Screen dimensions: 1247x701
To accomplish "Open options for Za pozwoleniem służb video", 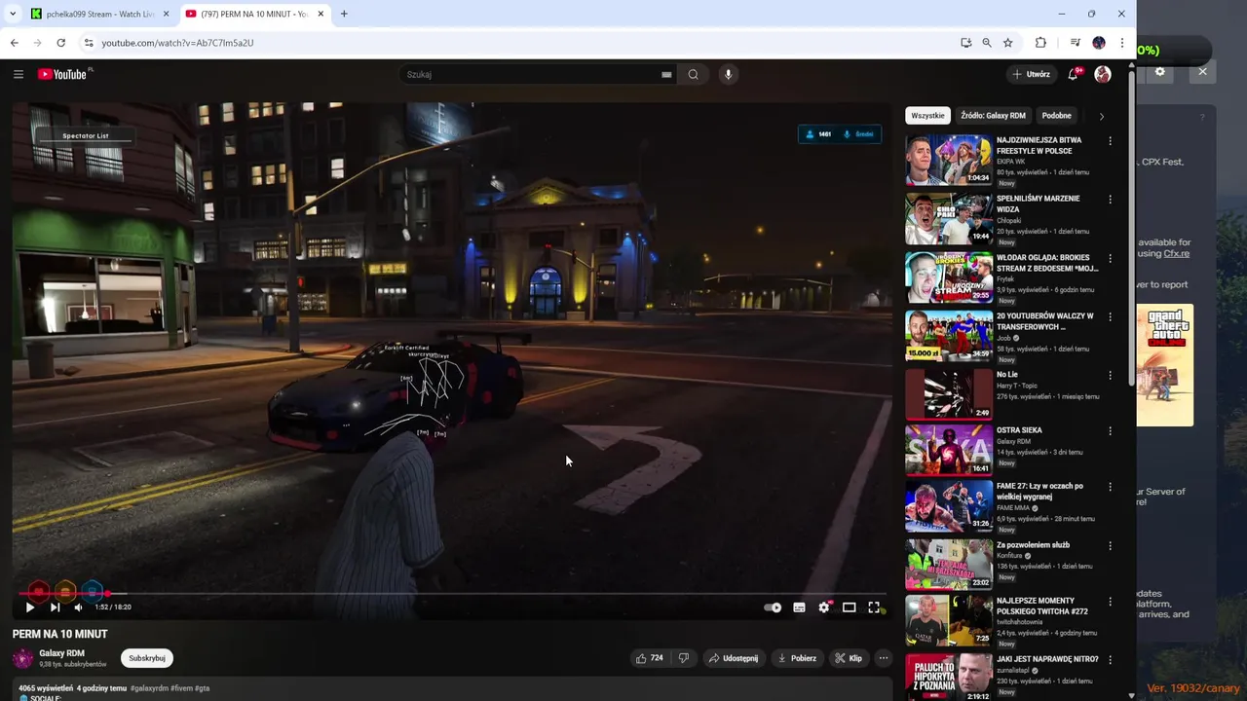I will 1110,545.
